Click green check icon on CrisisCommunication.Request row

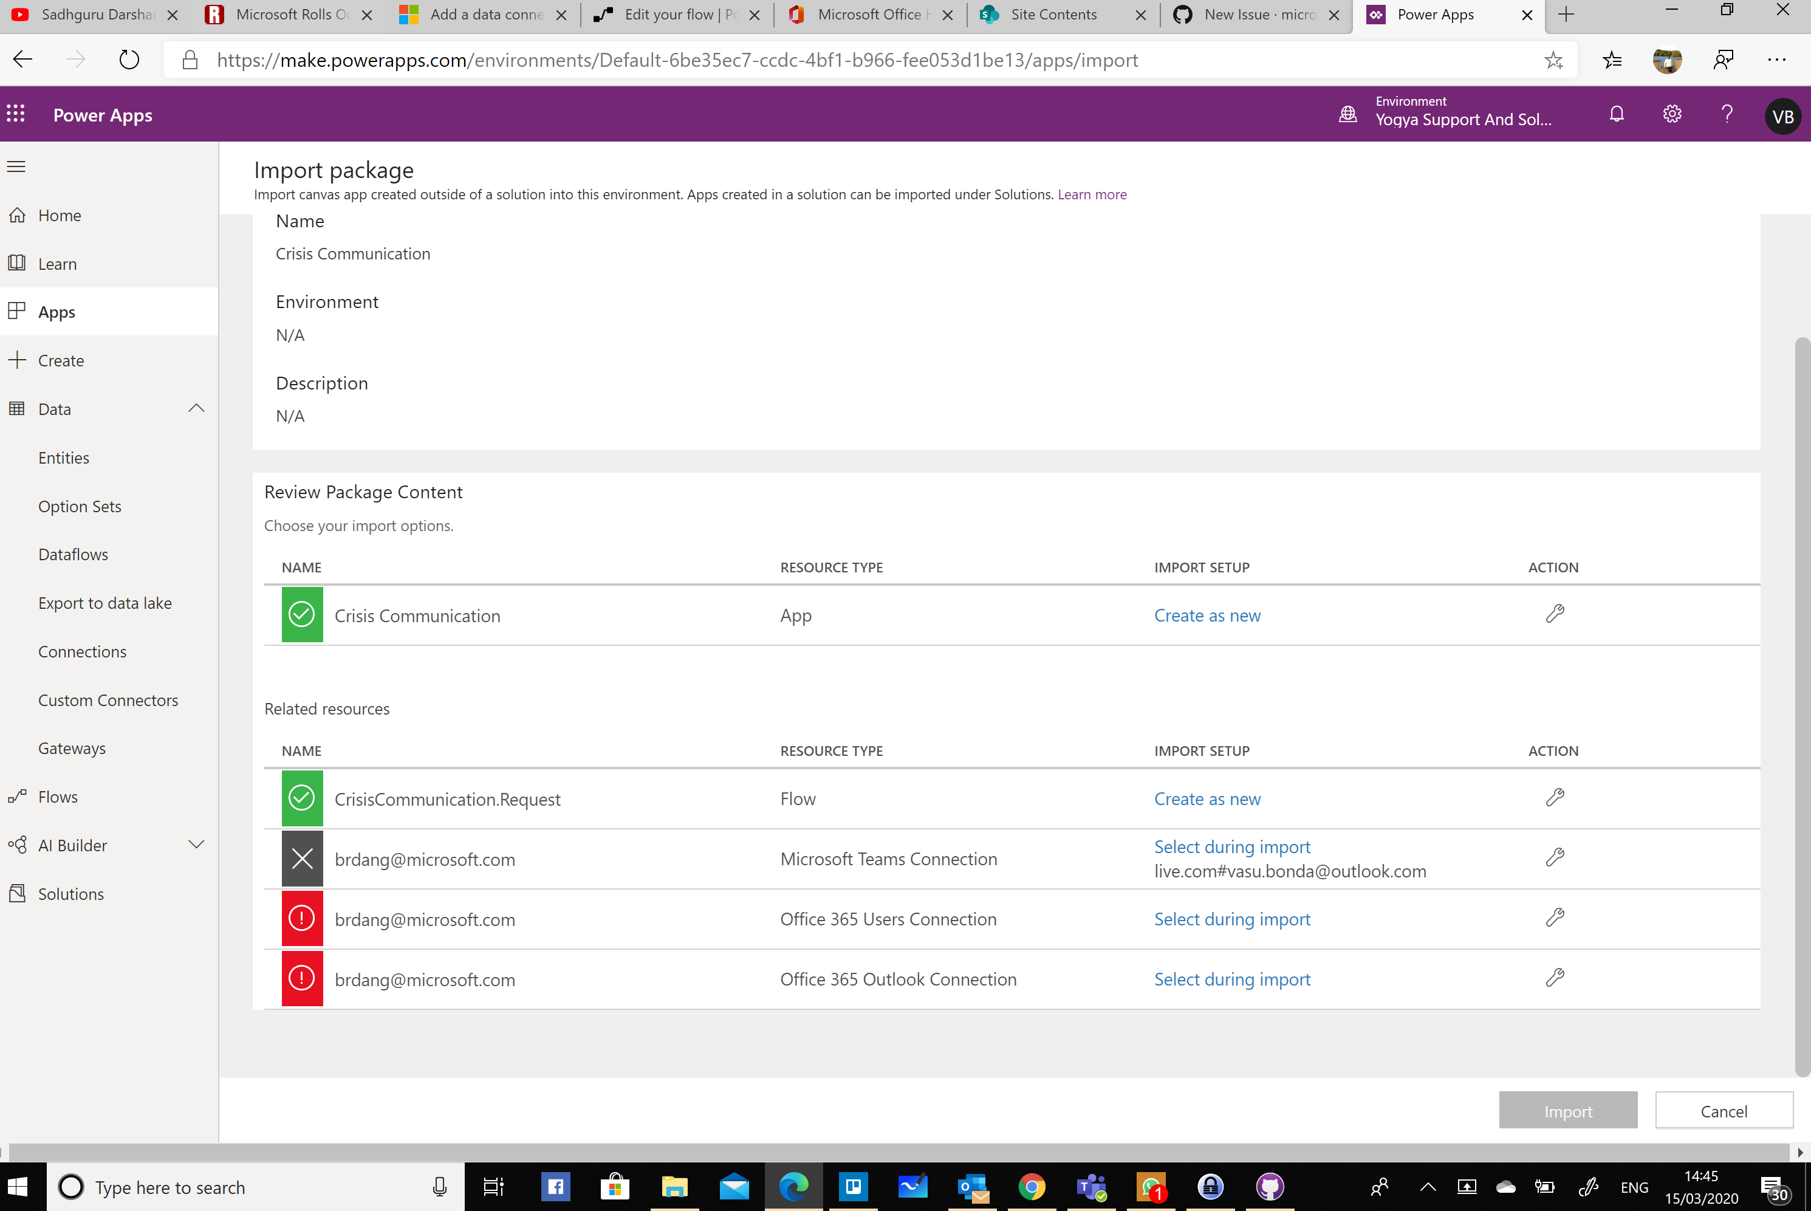pos(302,798)
